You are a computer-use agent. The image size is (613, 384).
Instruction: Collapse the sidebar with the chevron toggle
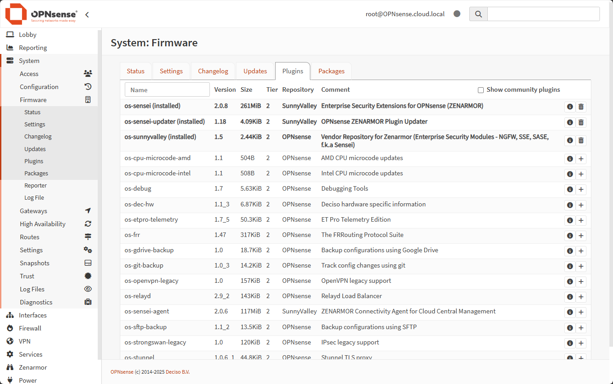[87, 14]
